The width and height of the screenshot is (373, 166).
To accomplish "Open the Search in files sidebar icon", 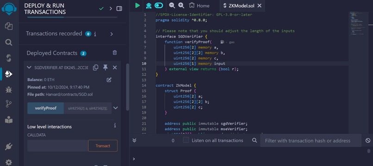I will 9,42.
